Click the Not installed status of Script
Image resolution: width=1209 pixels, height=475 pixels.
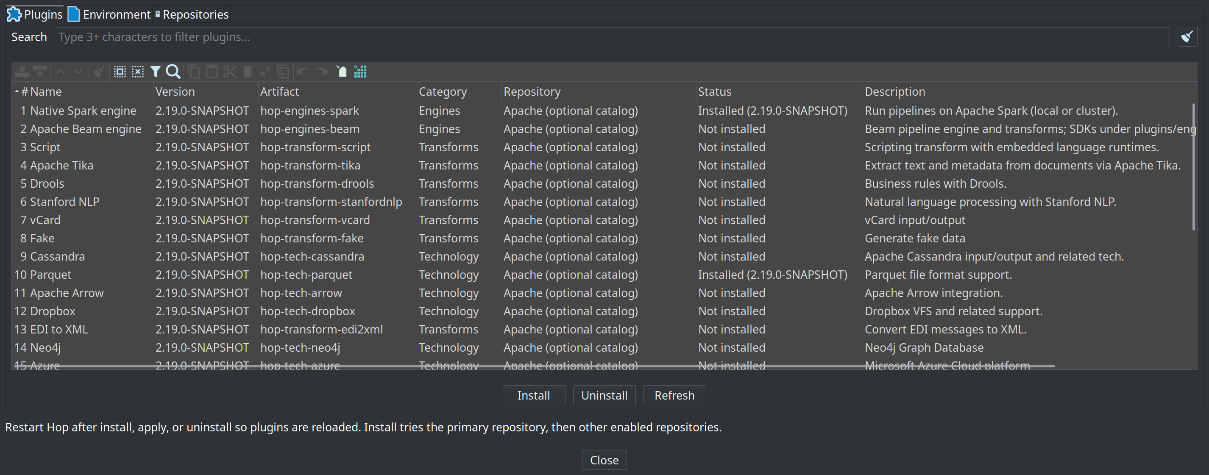click(x=732, y=147)
